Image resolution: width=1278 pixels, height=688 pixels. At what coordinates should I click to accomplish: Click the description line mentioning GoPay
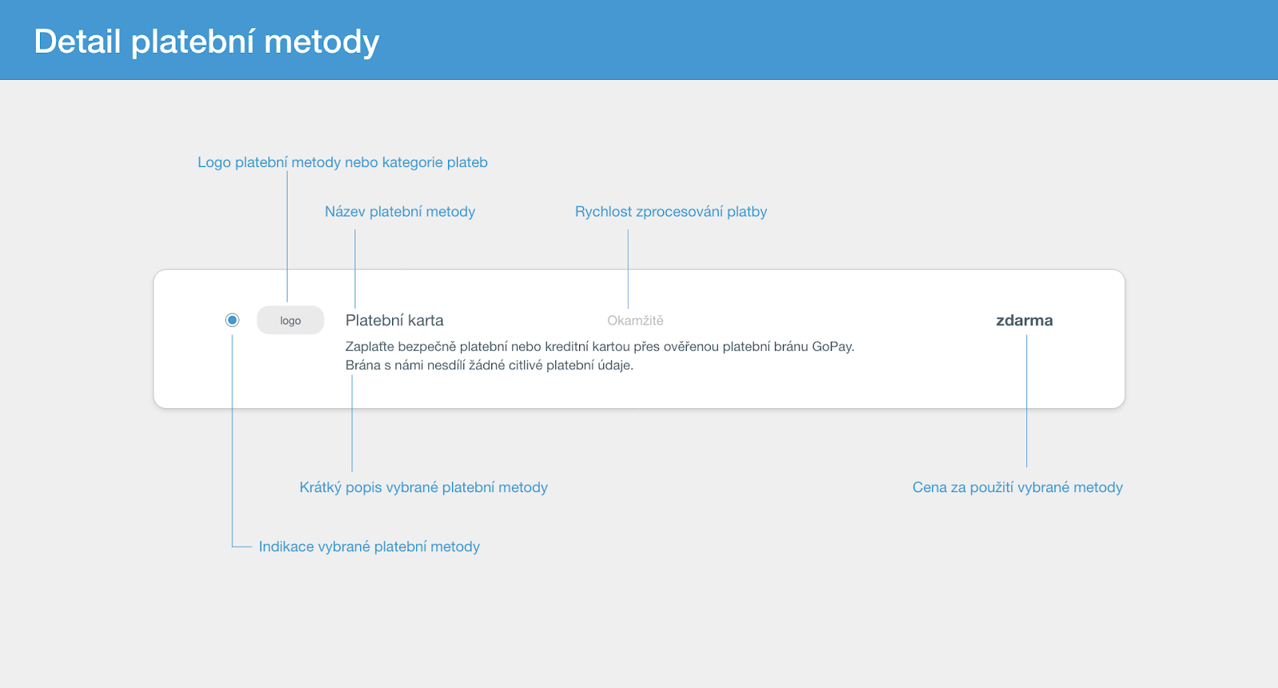(x=600, y=347)
